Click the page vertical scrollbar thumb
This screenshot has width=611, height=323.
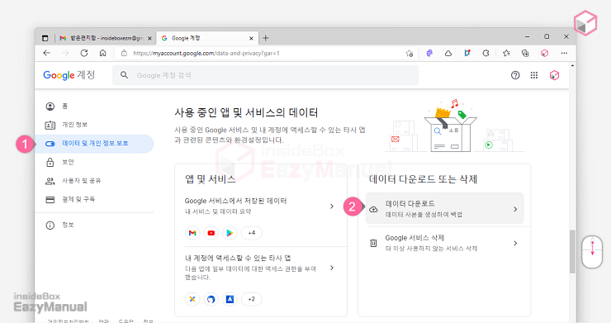click(572, 252)
